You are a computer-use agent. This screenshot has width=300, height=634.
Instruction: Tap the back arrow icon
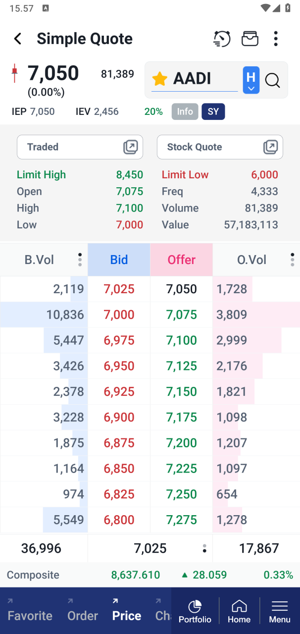tap(18, 39)
